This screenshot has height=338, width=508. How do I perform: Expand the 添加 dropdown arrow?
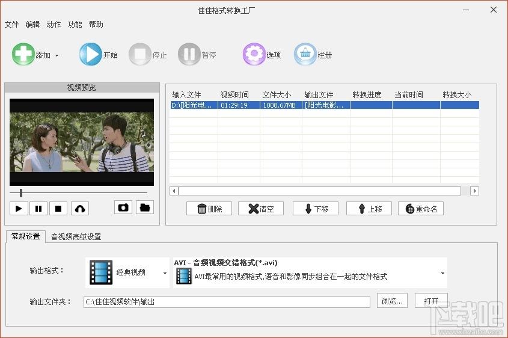pyautogui.click(x=57, y=55)
